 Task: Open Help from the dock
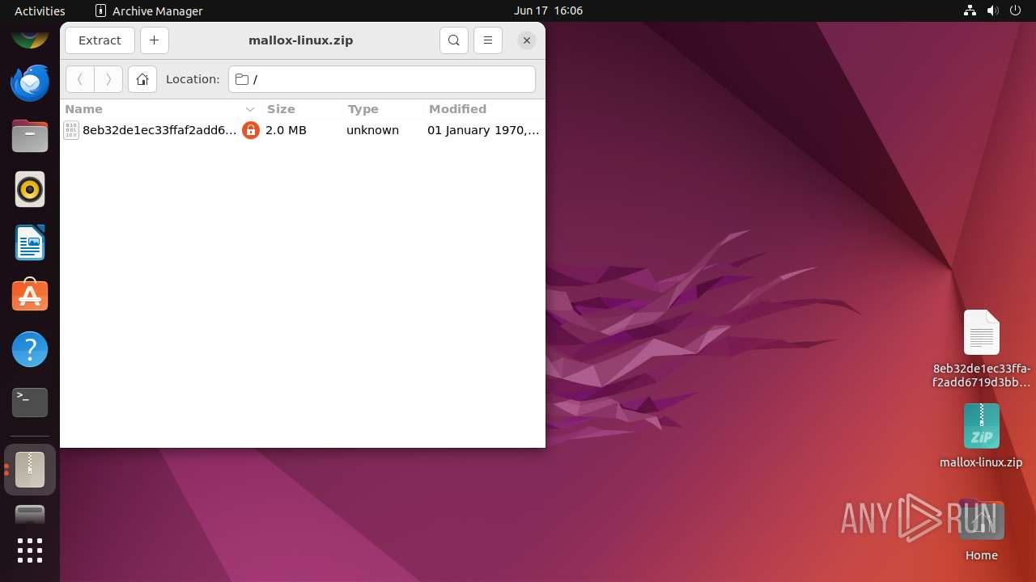30,349
